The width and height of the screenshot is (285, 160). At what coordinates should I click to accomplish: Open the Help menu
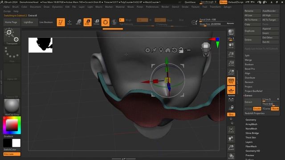(x=16, y=11)
